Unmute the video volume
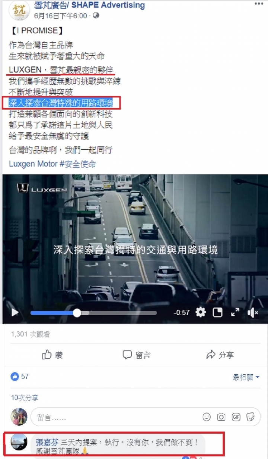The width and height of the screenshot is (268, 459). click(x=253, y=312)
